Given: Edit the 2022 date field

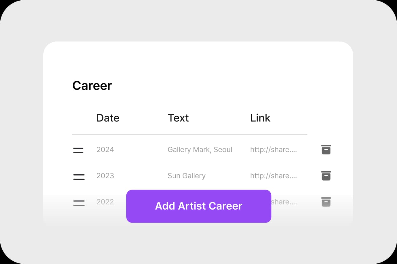Looking at the screenshot, I should click(105, 202).
